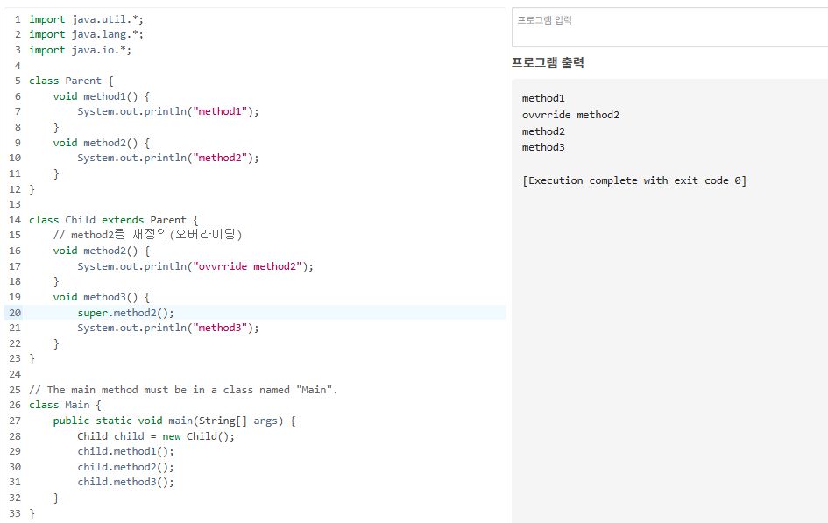The image size is (828, 523).
Task: Click the println "method2" statement on line 10
Action: 168,158
